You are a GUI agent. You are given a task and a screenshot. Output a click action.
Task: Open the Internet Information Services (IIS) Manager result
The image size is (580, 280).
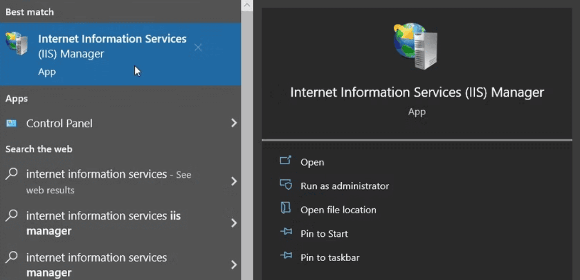click(112, 46)
